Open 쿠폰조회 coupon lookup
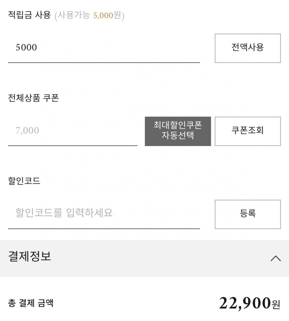Image resolution: width=289 pixels, height=321 pixels. coord(248,131)
